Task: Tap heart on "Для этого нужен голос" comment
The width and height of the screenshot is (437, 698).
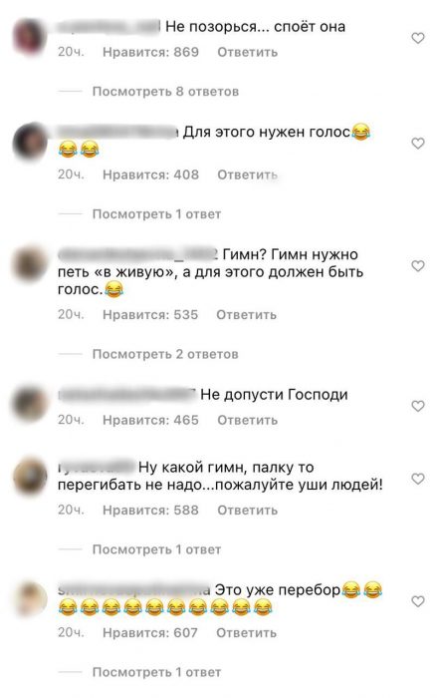Action: (417, 144)
